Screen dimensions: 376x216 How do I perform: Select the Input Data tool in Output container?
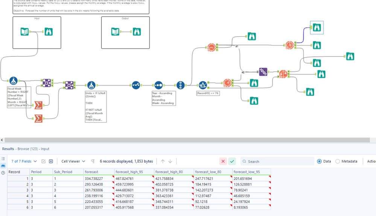pyautogui.click(x=115, y=32)
